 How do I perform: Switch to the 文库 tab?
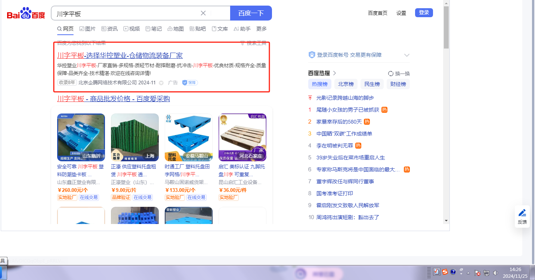pyautogui.click(x=220, y=29)
